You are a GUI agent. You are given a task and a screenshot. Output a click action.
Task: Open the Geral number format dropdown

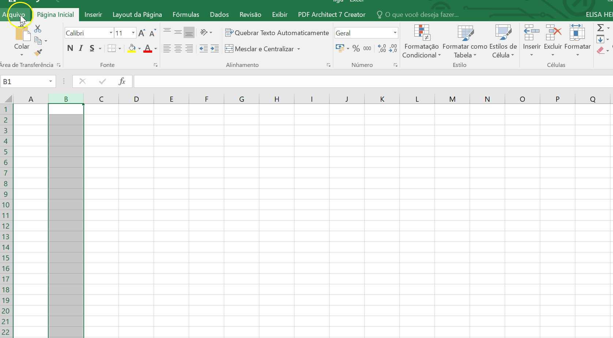click(x=395, y=33)
